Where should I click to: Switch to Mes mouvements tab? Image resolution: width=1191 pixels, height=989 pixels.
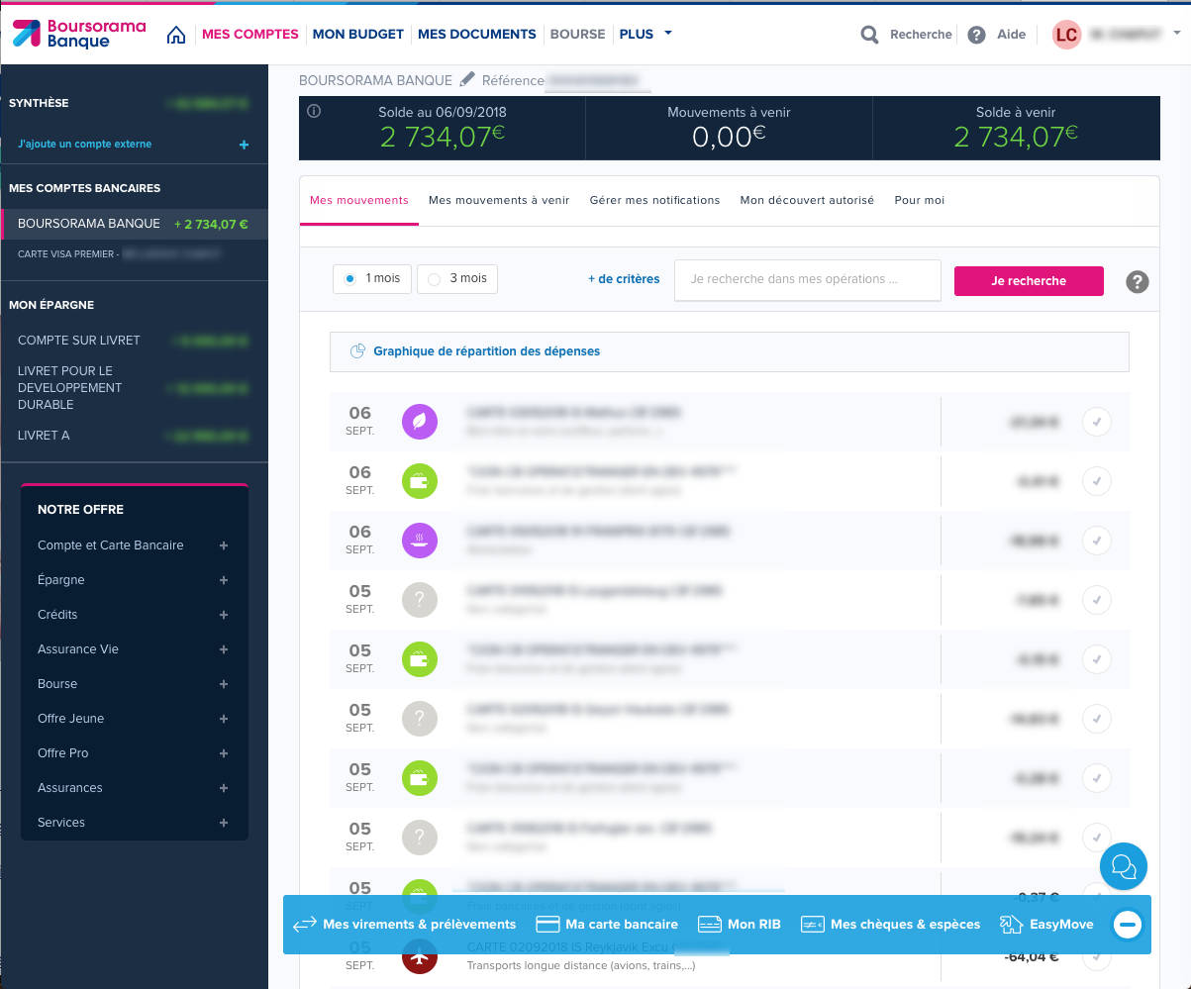(359, 200)
